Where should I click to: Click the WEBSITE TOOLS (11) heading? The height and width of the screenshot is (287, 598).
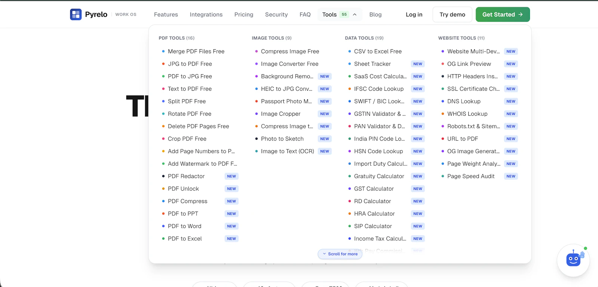[461, 38]
